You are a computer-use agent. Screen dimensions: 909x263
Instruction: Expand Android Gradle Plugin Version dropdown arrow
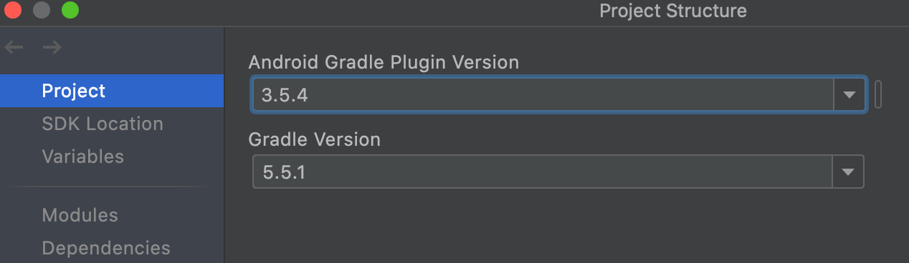[x=849, y=95]
